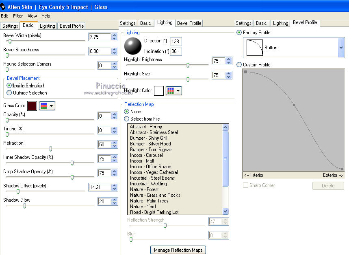349x255 pixels.
Task: Open the Help menu
Action: tap(46, 16)
